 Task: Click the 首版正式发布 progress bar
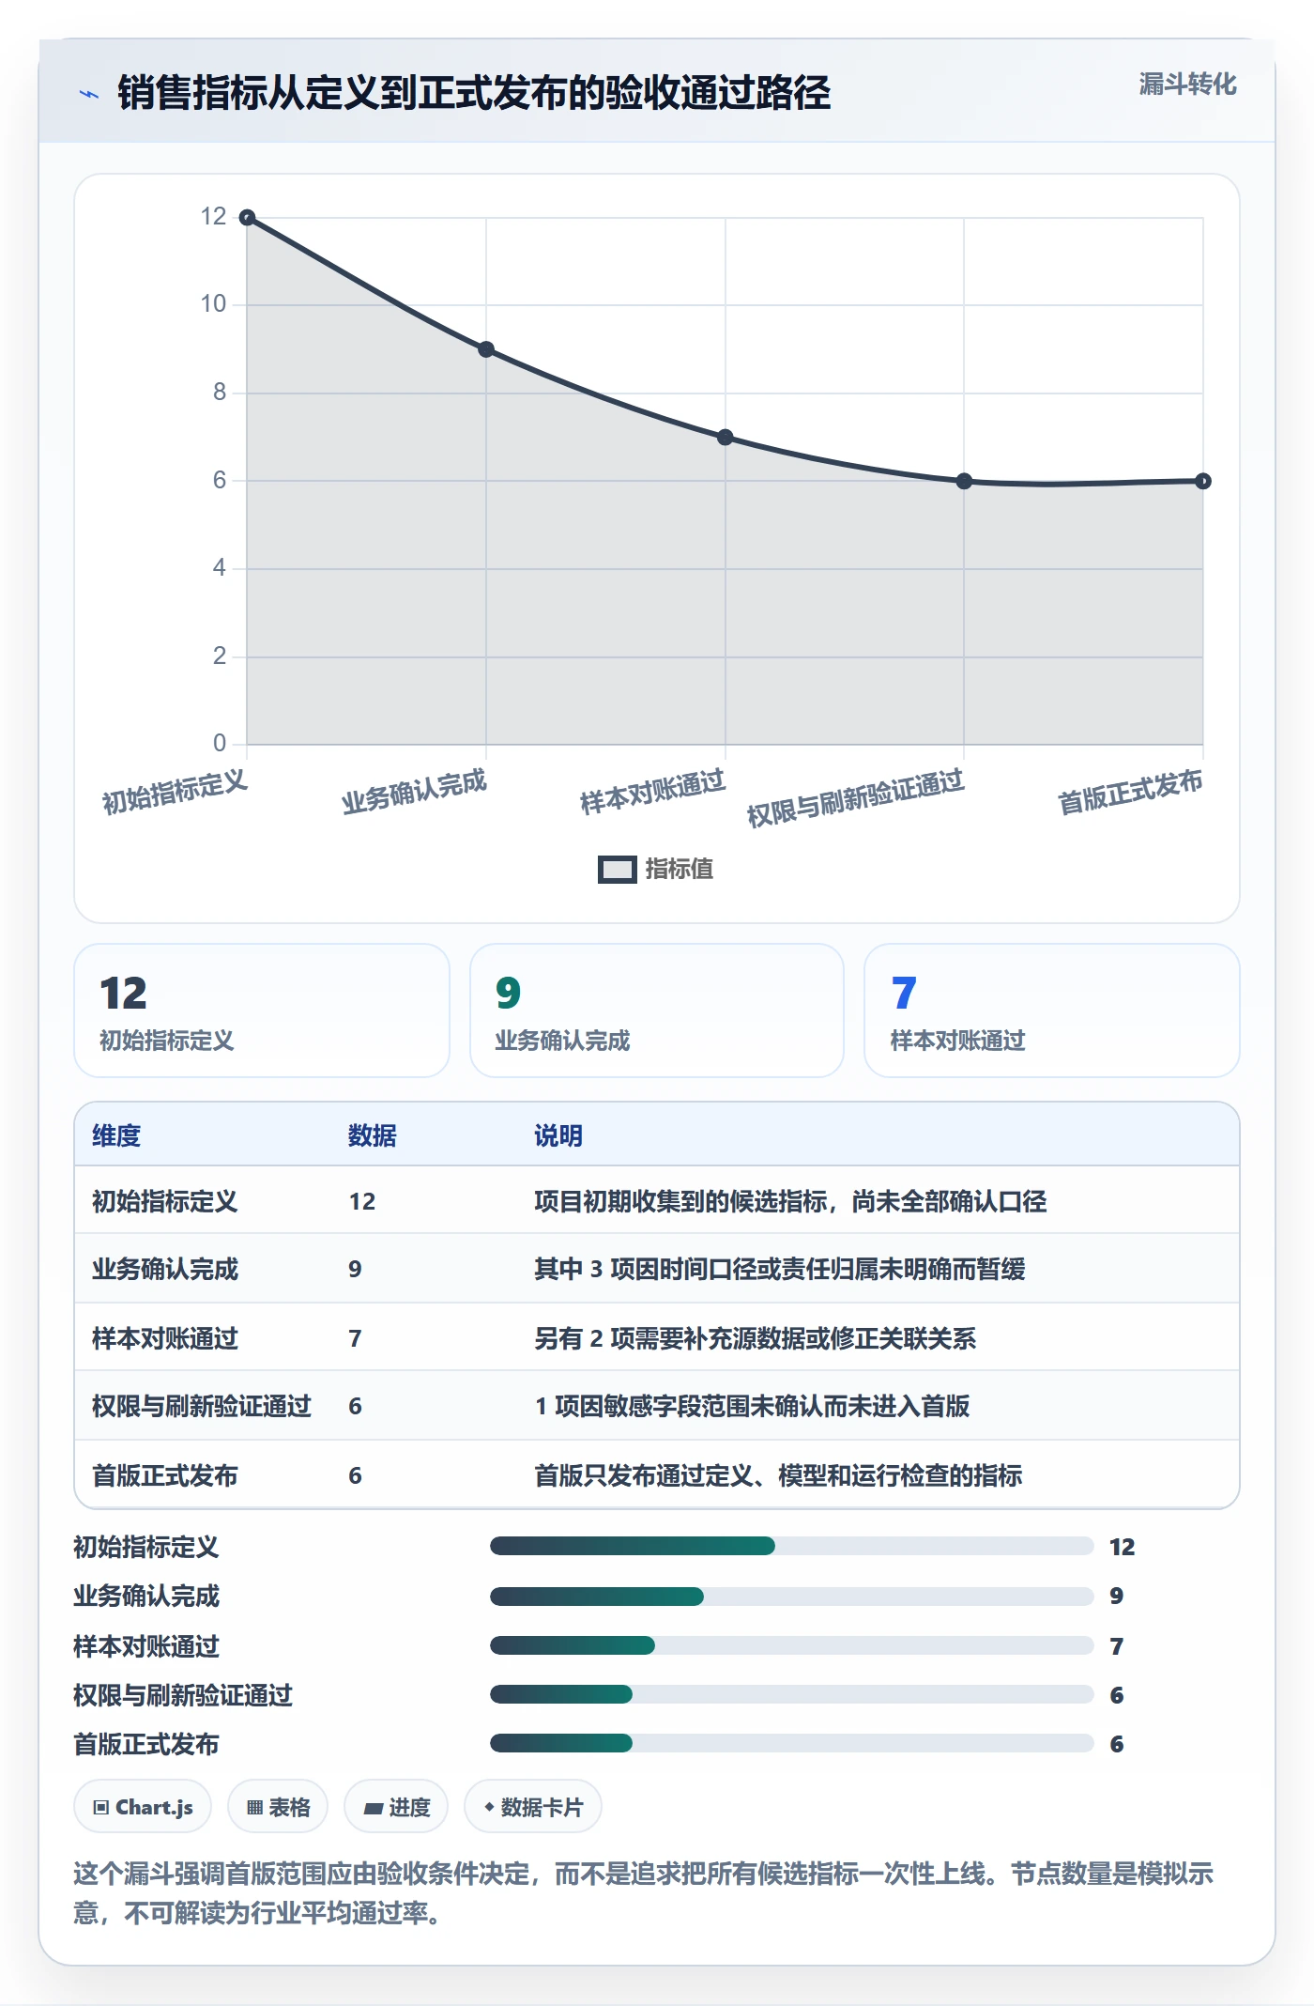(792, 1743)
